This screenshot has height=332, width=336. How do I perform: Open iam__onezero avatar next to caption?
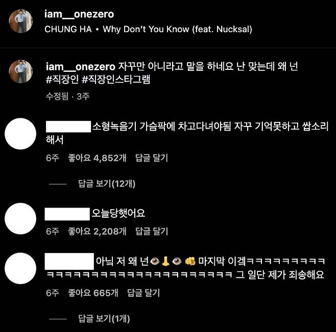(20, 71)
